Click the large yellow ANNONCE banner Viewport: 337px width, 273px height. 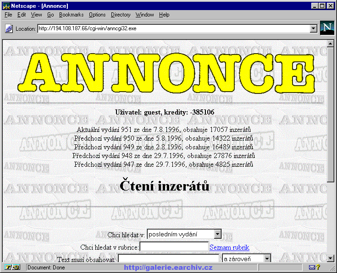(x=166, y=73)
